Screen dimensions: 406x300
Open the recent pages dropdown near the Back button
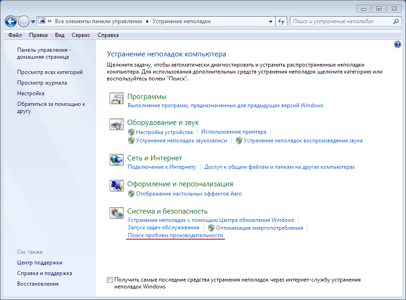pos(33,22)
